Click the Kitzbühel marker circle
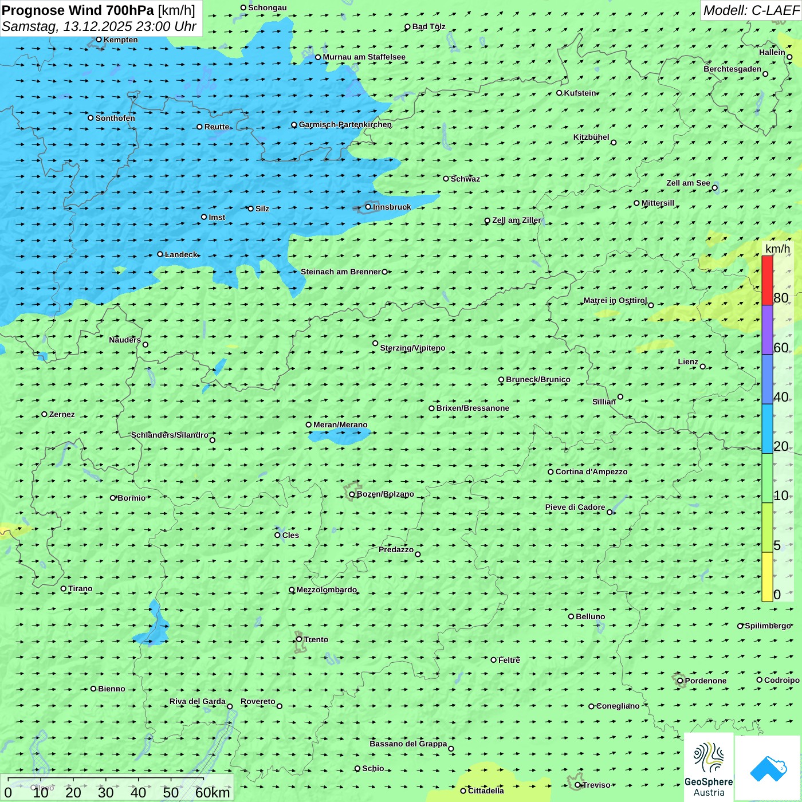Viewport: 802px width, 802px height. point(614,143)
